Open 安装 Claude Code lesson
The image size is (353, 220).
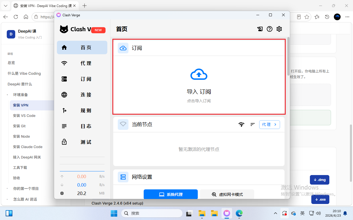click(28, 147)
